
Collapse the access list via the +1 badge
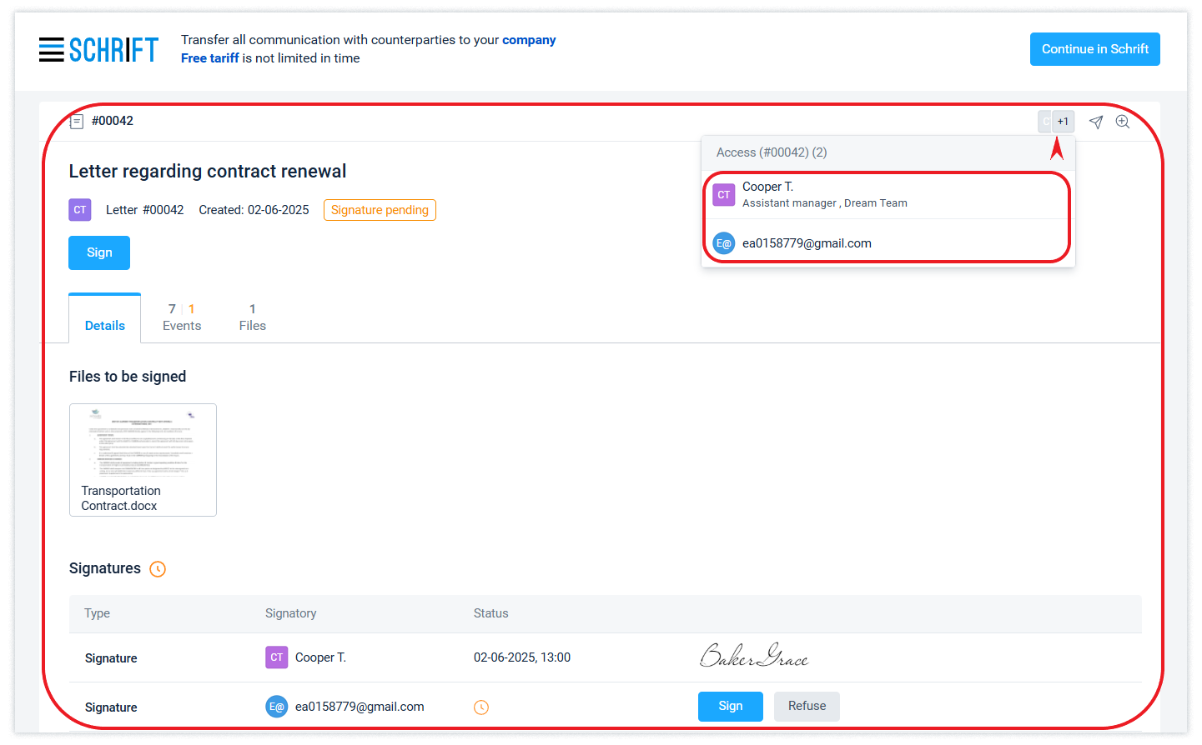click(1063, 122)
